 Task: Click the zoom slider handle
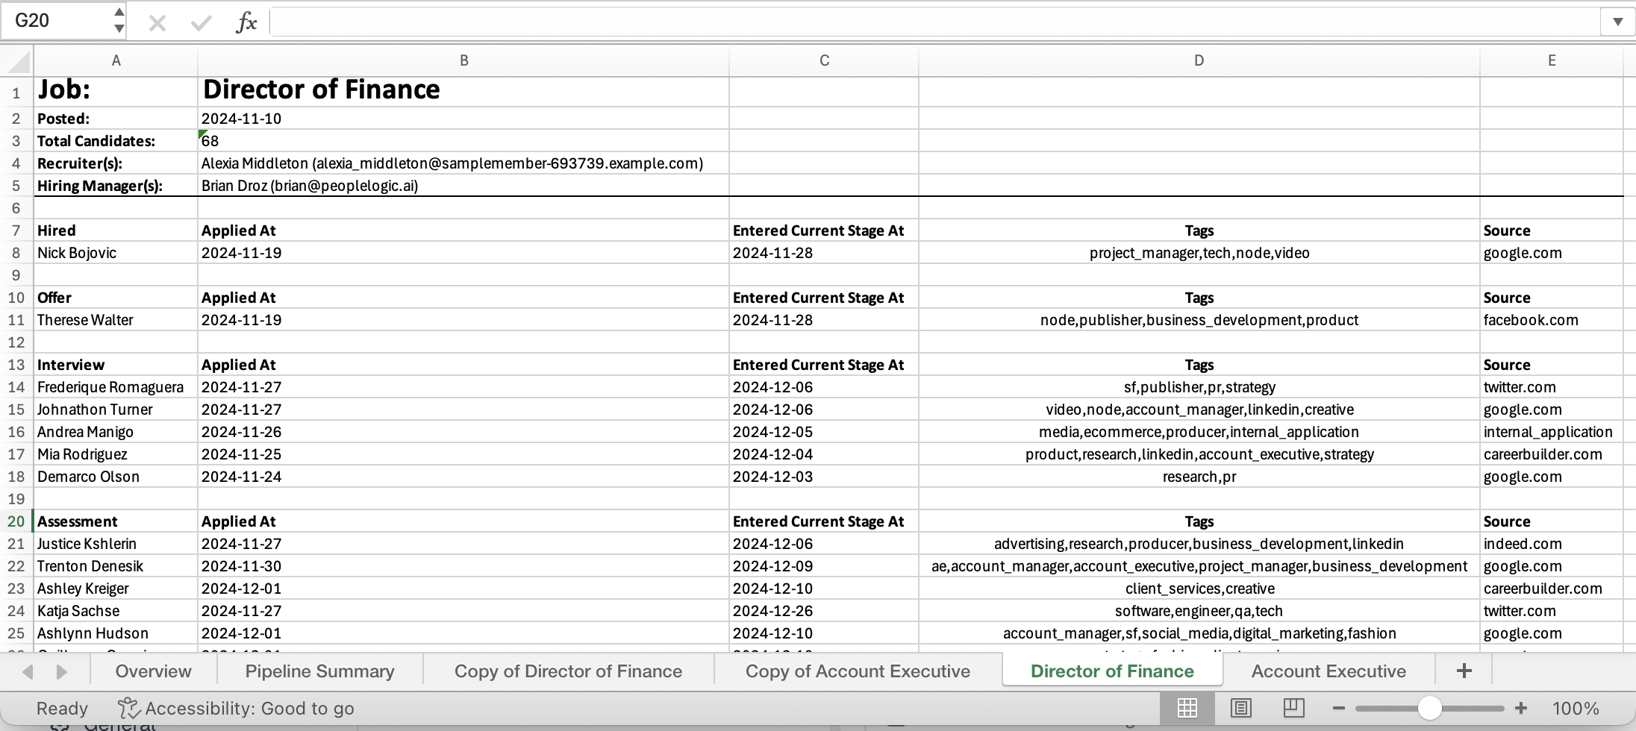1429,708
